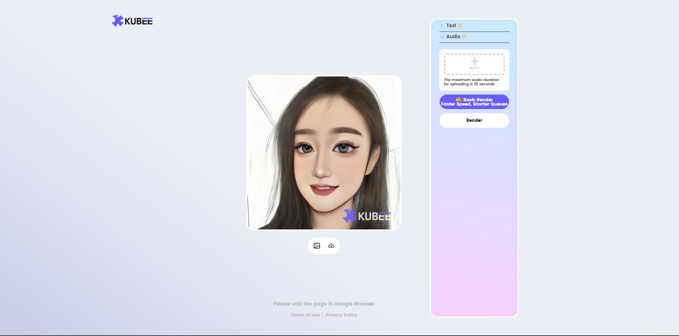Image resolution: width=679 pixels, height=336 pixels.
Task: Click the KUBEE wordmark text in header
Action: coord(139,21)
